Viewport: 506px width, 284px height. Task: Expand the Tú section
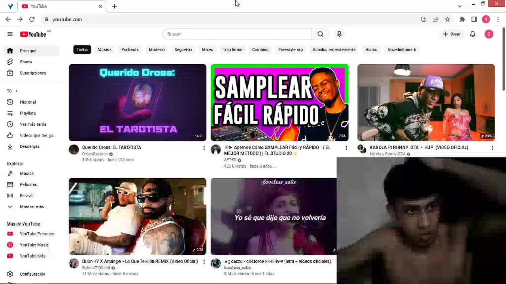(x=12, y=91)
